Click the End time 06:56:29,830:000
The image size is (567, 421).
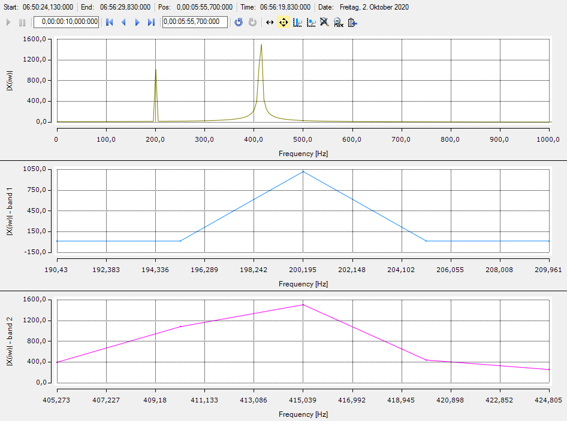(125, 7)
